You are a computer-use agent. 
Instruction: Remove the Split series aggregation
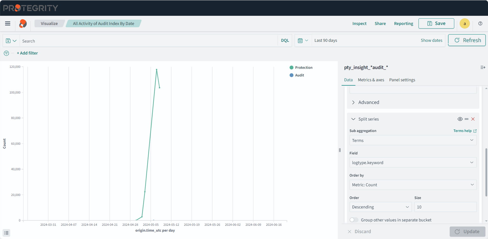click(473, 119)
